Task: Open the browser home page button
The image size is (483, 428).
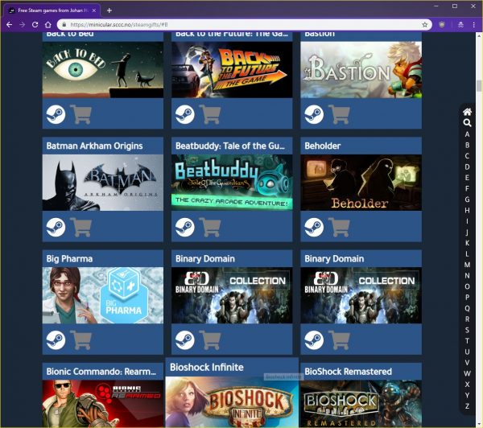Action: coord(48,25)
